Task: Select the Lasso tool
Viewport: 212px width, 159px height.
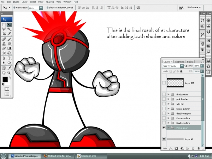Action: coord(4,29)
